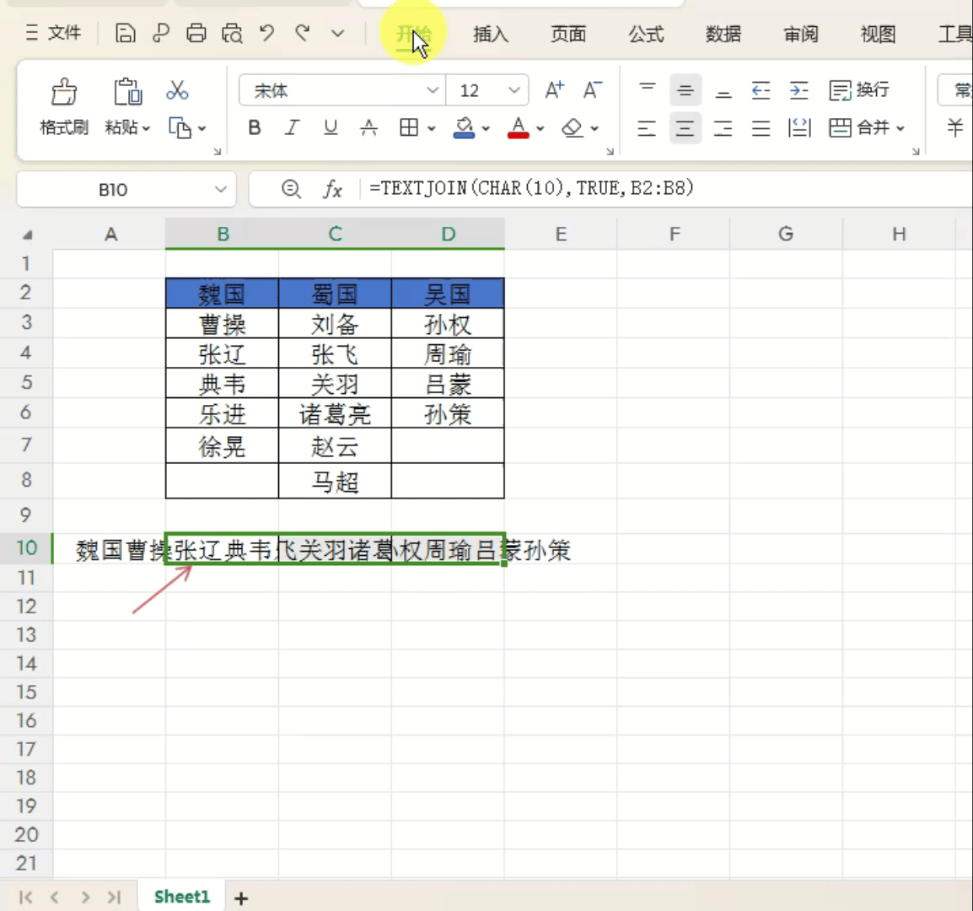
Task: Click cell containing 诸葛亮
Action: [335, 413]
